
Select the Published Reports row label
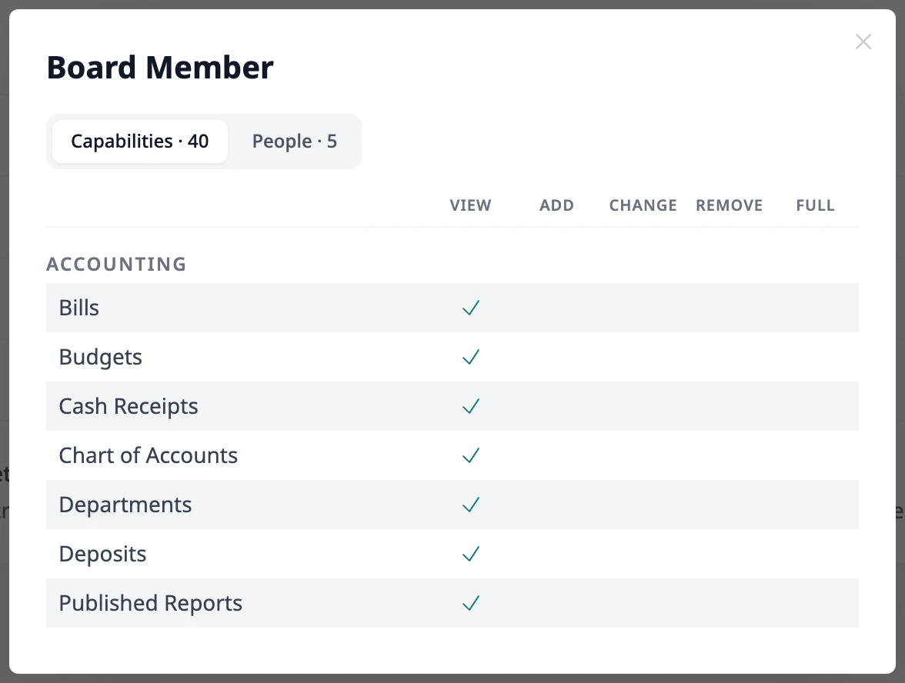tap(151, 603)
